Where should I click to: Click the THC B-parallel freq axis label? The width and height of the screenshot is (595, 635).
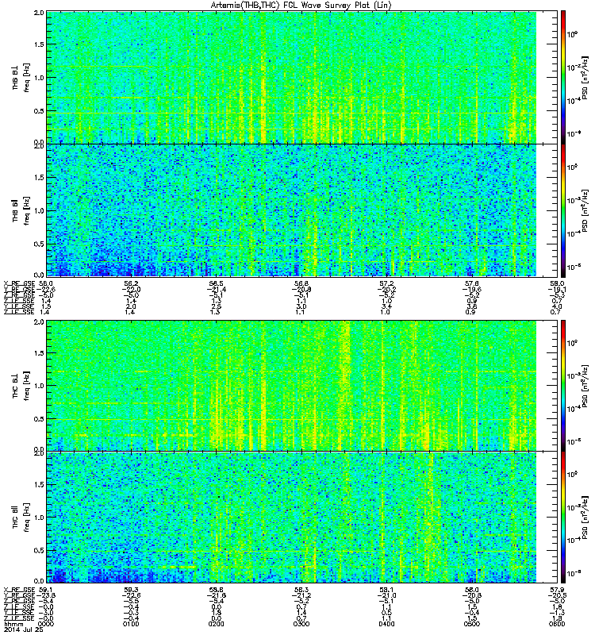(x=27, y=518)
